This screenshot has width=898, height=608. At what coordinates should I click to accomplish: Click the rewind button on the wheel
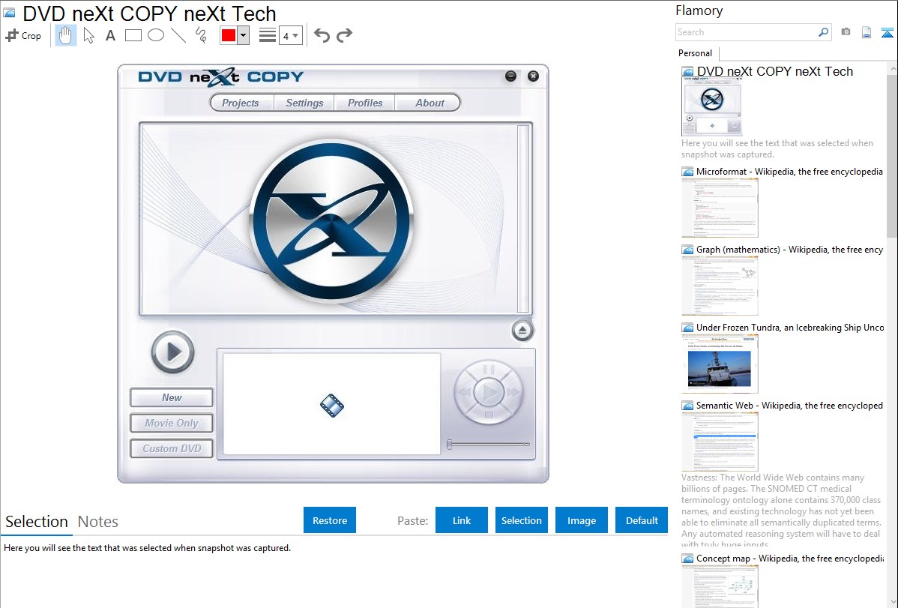tap(465, 393)
